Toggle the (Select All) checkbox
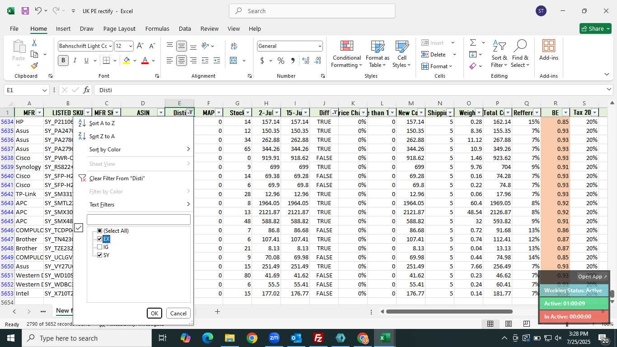The image size is (617, 347). [x=100, y=231]
